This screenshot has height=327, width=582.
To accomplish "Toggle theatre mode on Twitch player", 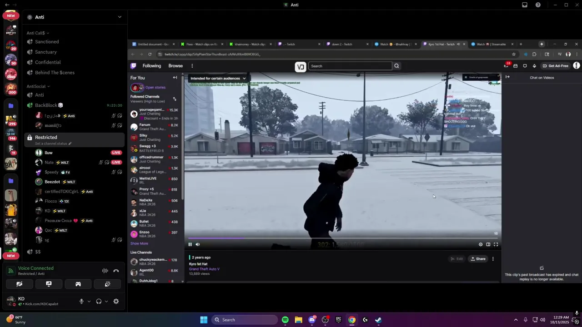I will tap(488, 244).
